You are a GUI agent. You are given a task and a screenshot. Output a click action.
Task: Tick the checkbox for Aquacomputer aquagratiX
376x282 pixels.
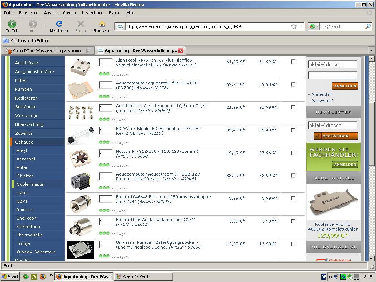[293, 84]
